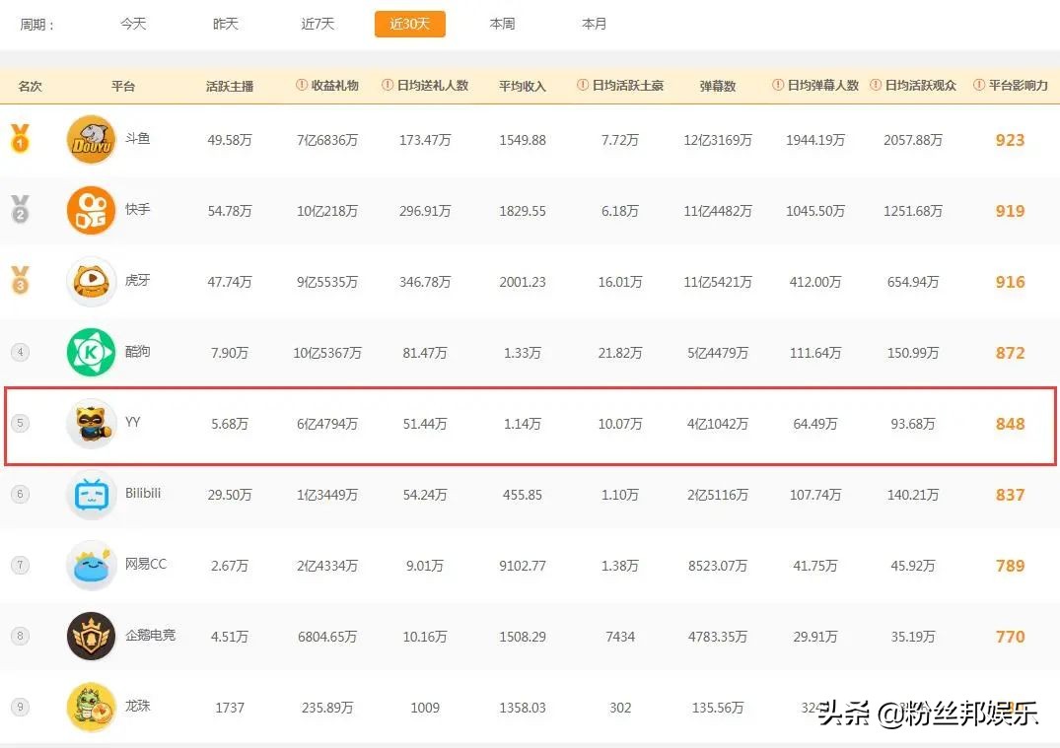The image size is (1060, 748).
Task: Open the 企鹅电竞 penguin shield logo
Action: [x=91, y=636]
